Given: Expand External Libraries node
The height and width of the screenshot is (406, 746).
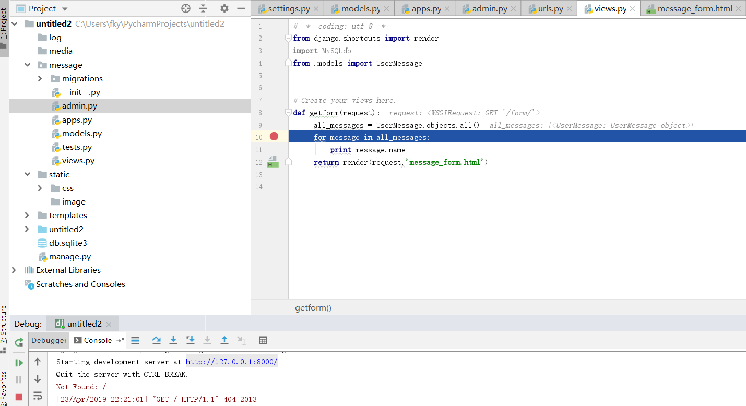Looking at the screenshot, I should [14, 270].
